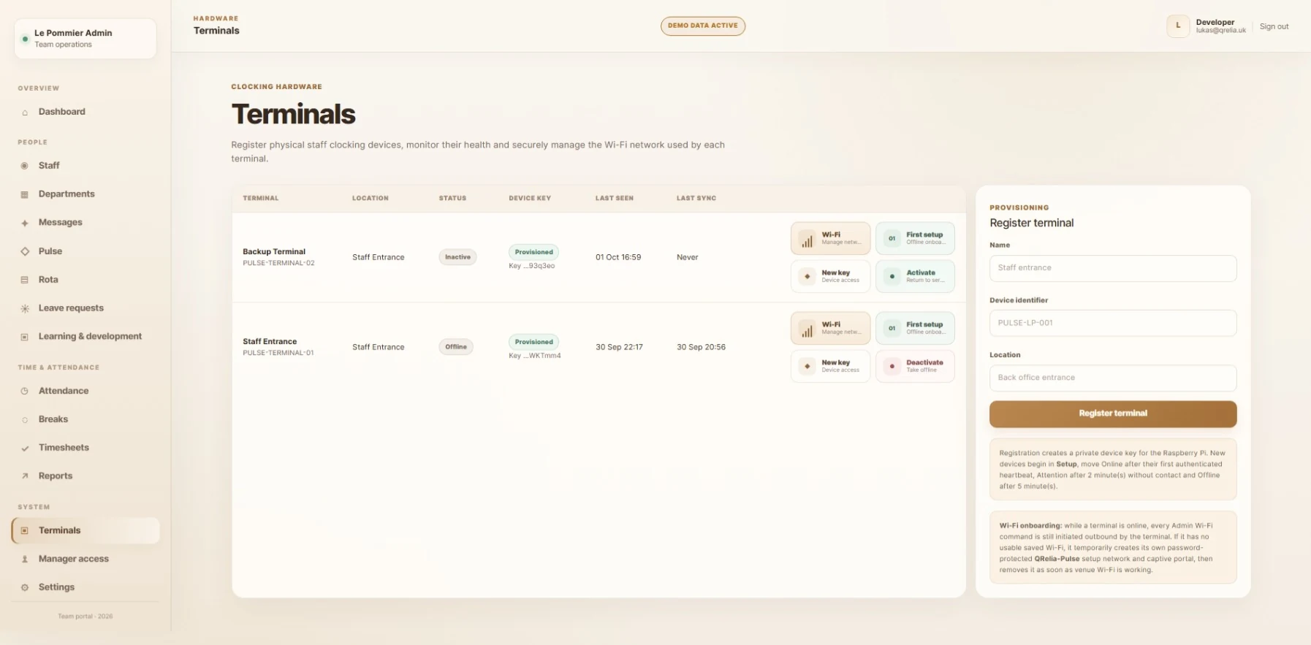The width and height of the screenshot is (1311, 645).
Task: Click the Le Pommier Admin team card
Action: click(85, 39)
